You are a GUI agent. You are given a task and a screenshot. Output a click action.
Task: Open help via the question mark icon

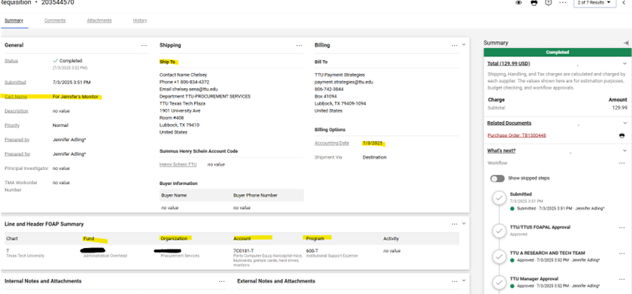548,3
